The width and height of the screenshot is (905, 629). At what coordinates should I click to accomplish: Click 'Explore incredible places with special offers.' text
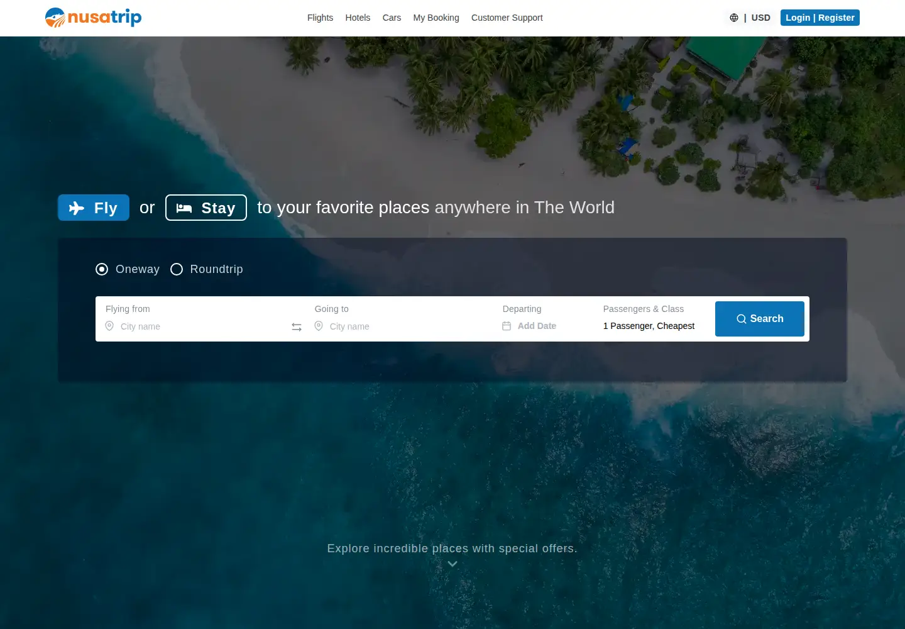point(452,548)
